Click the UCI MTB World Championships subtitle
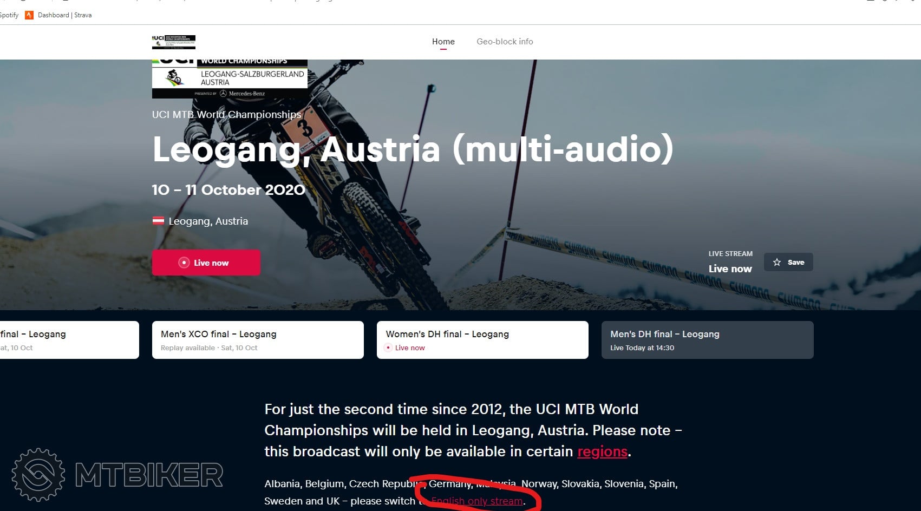 pos(226,115)
